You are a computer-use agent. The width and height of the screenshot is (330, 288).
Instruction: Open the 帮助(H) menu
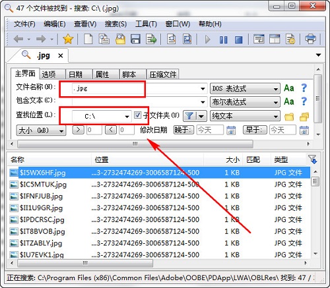coord(210,24)
